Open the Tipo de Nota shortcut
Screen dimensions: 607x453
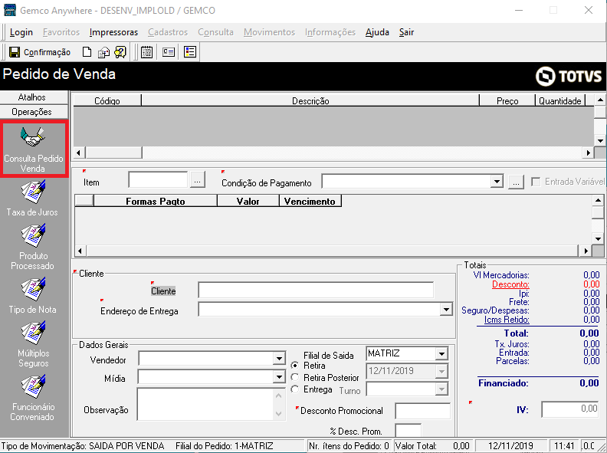[x=33, y=296]
